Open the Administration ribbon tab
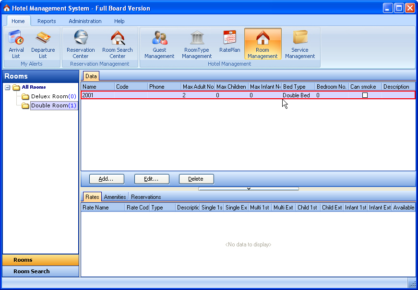 (x=85, y=21)
